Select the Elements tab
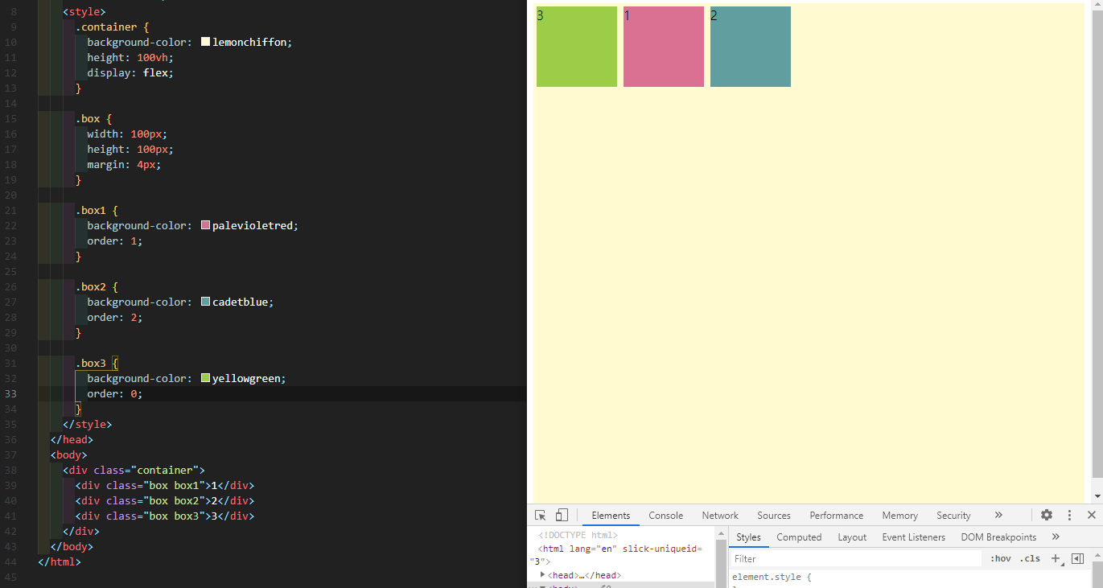This screenshot has width=1103, height=588. (611, 516)
